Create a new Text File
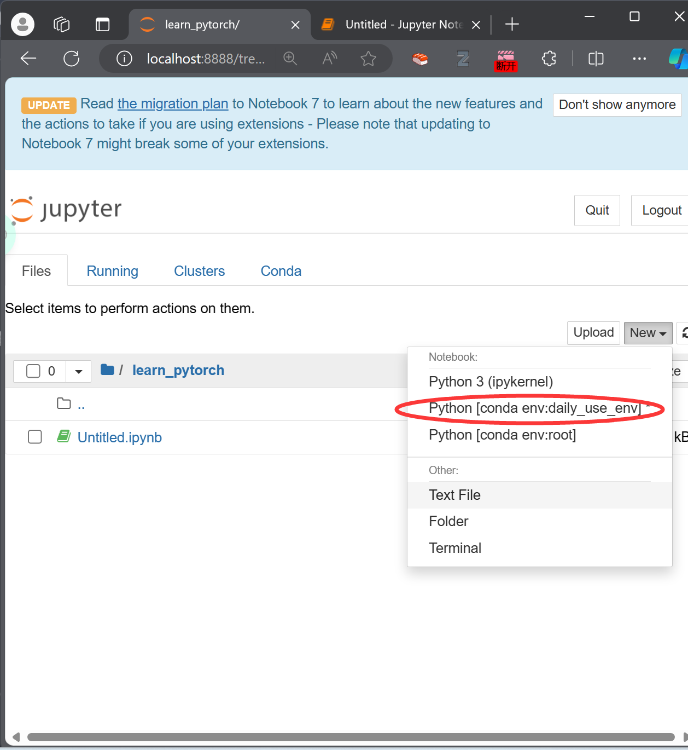 (540, 495)
